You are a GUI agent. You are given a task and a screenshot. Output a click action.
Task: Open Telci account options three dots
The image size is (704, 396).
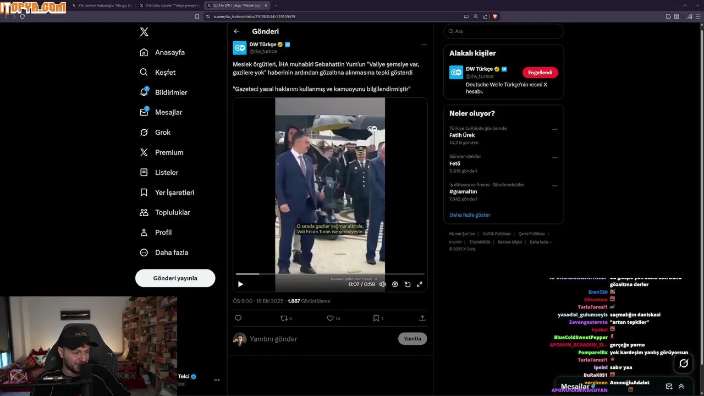pos(217,380)
